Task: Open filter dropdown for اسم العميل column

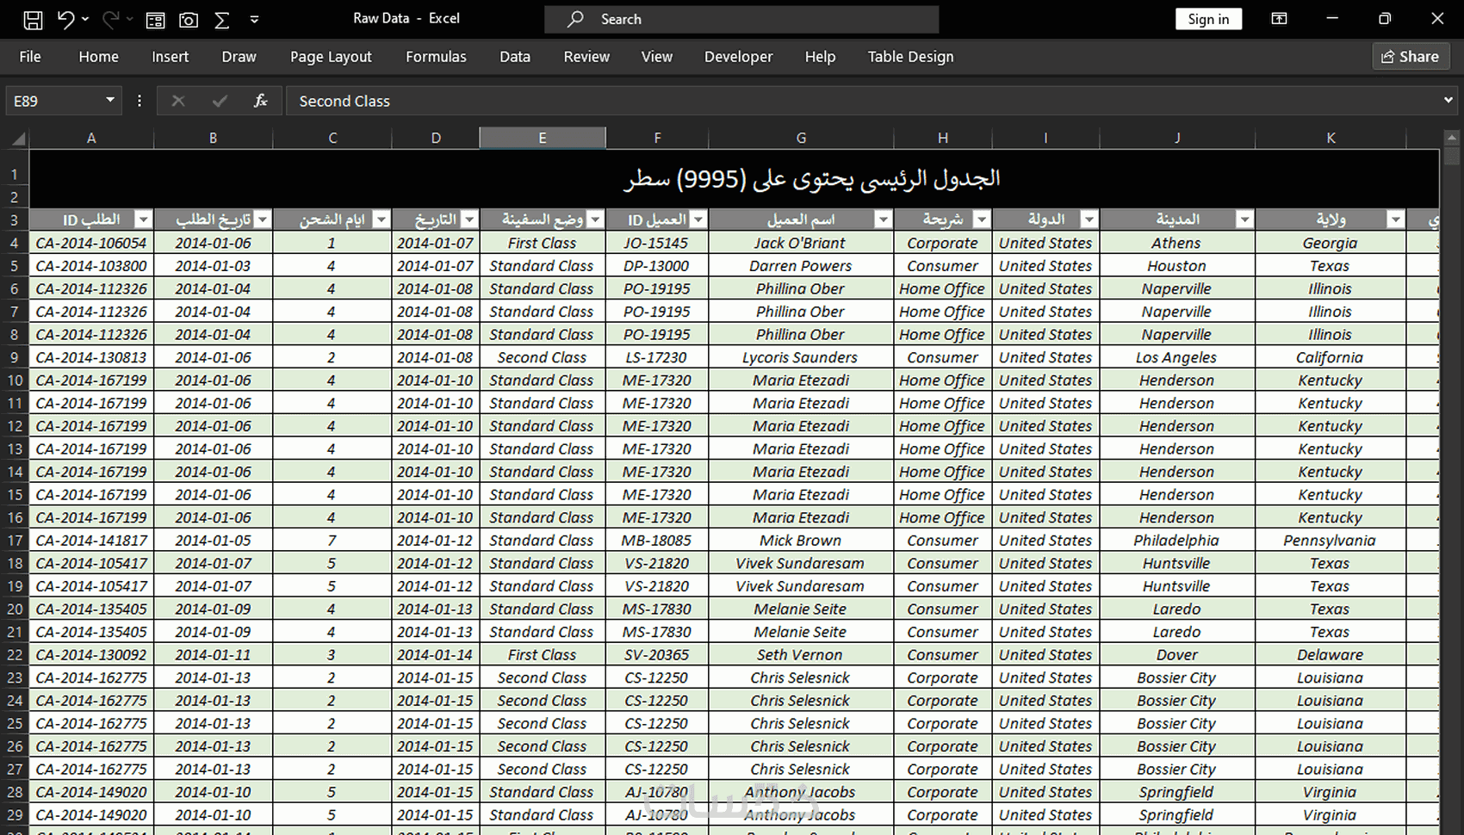Action: 883,220
